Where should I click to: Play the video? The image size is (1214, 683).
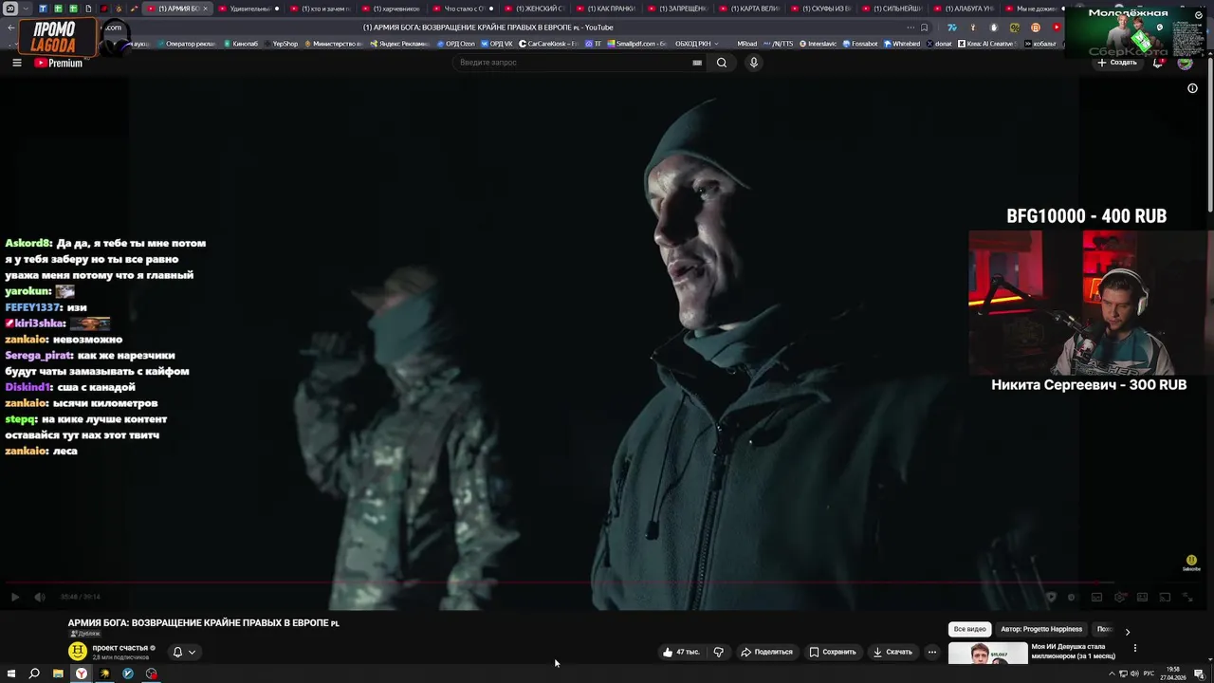(14, 597)
